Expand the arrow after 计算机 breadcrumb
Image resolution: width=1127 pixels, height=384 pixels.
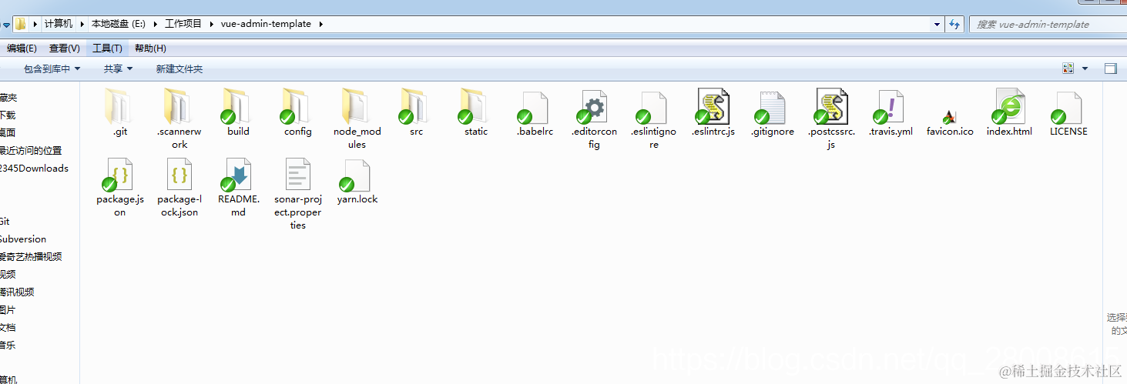82,24
